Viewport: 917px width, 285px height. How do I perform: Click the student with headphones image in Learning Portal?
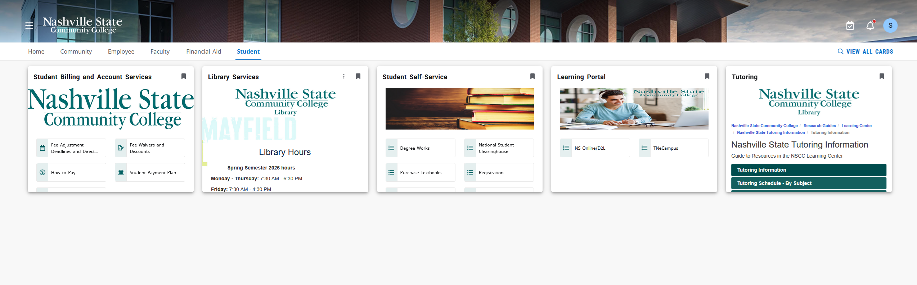634,109
